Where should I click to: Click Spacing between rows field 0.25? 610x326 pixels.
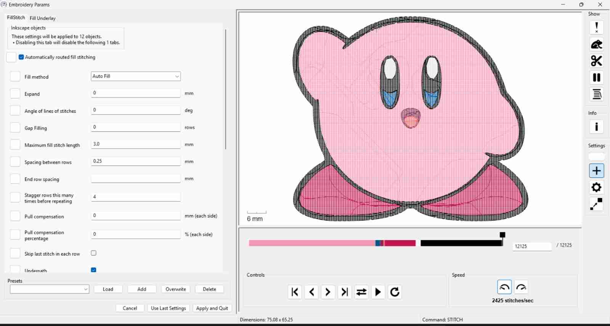pyautogui.click(x=136, y=161)
